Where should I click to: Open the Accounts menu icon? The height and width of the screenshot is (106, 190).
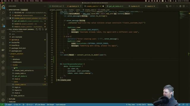pyautogui.click(x=3, y=94)
